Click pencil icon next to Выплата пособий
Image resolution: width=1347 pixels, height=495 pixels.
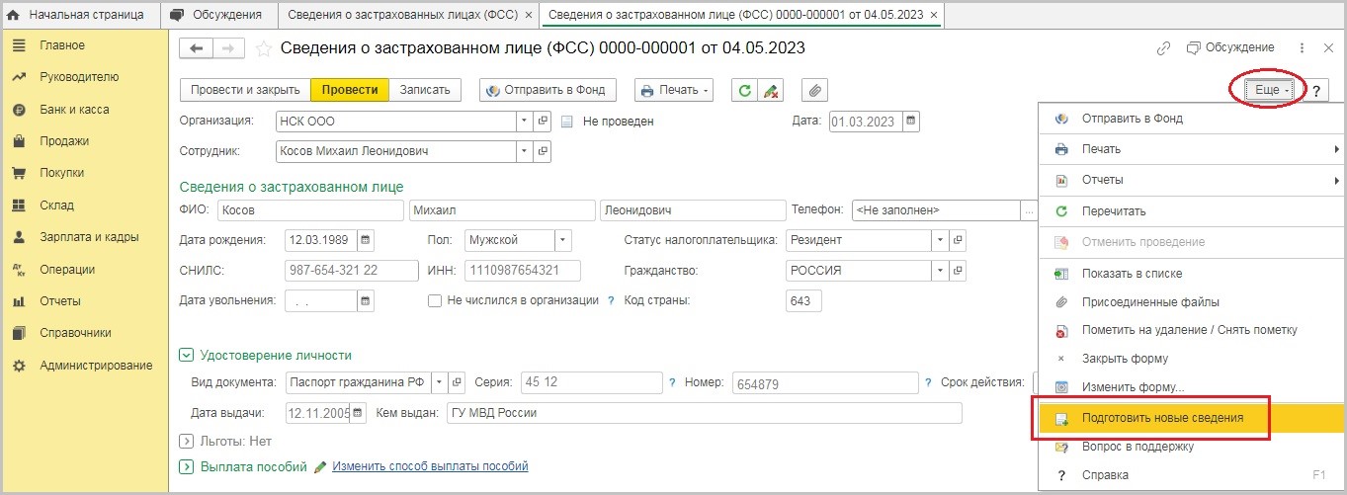point(320,466)
